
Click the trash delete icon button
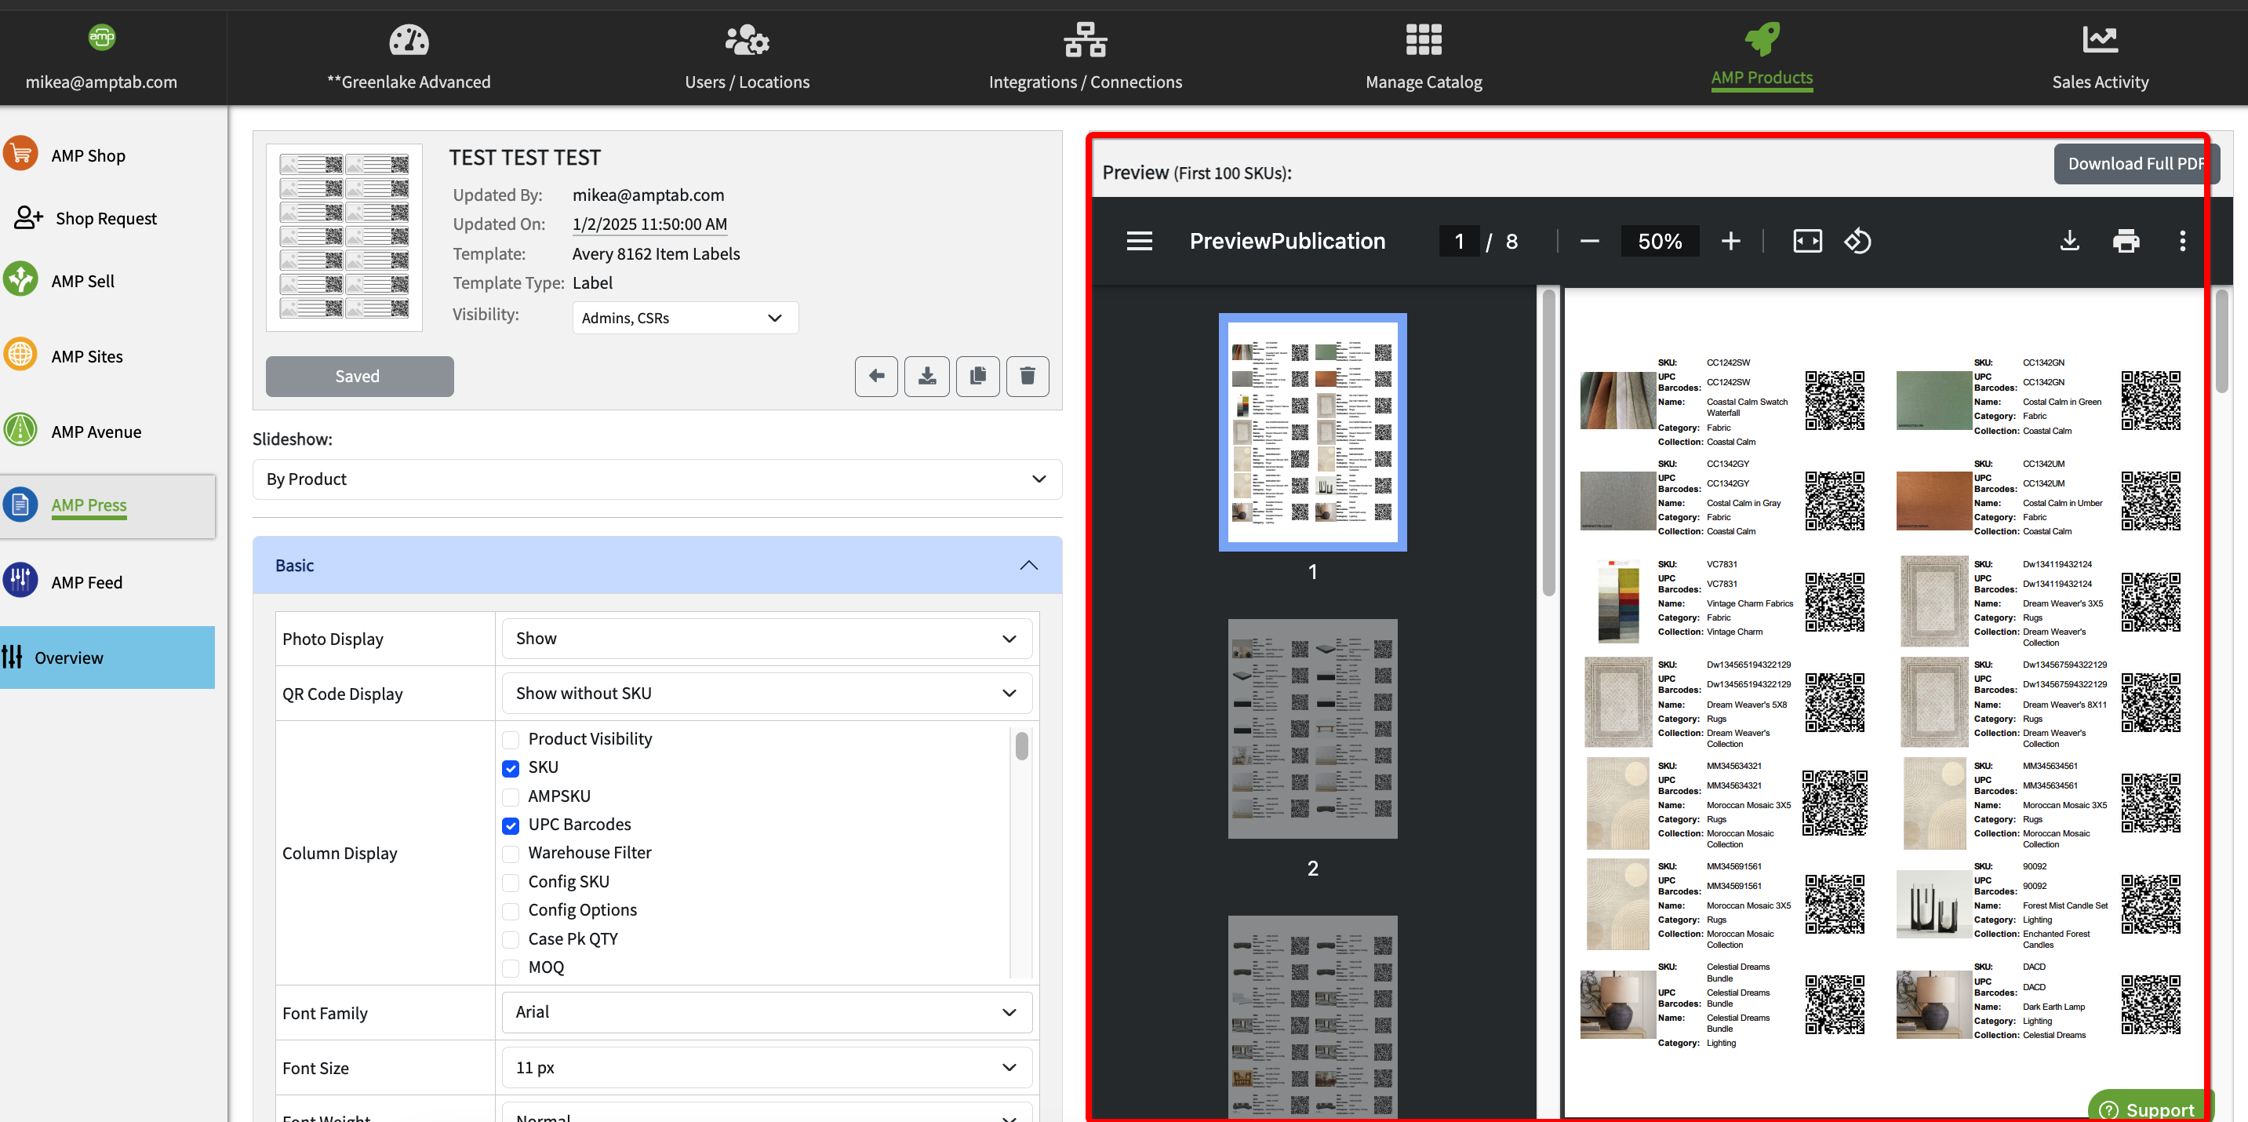pos(1028,377)
